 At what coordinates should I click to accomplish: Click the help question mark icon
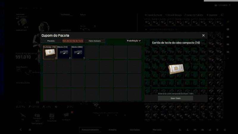(x=230, y=5)
